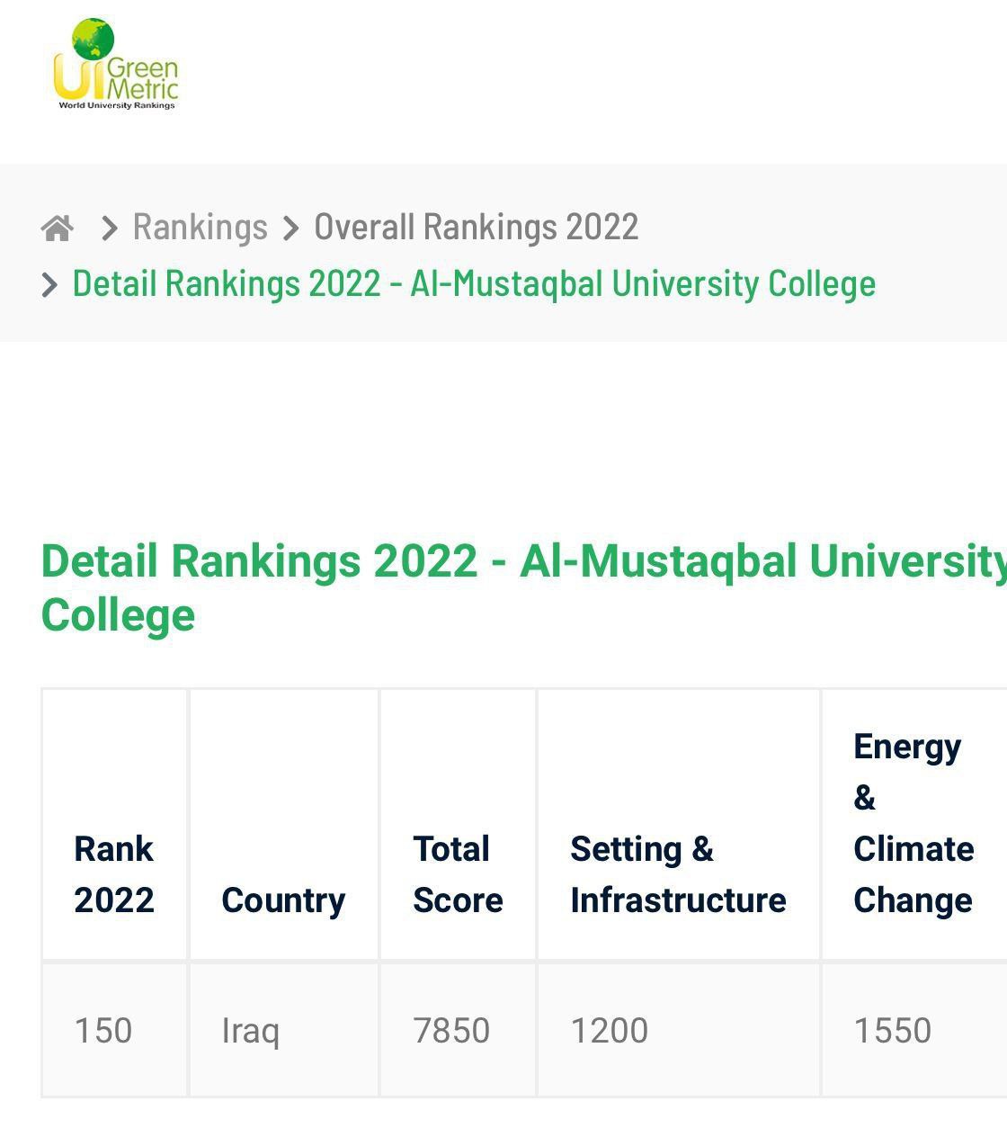Screen dimensions: 1007x1137
Task: Select the Rank 2022 column header
Action: point(114,874)
